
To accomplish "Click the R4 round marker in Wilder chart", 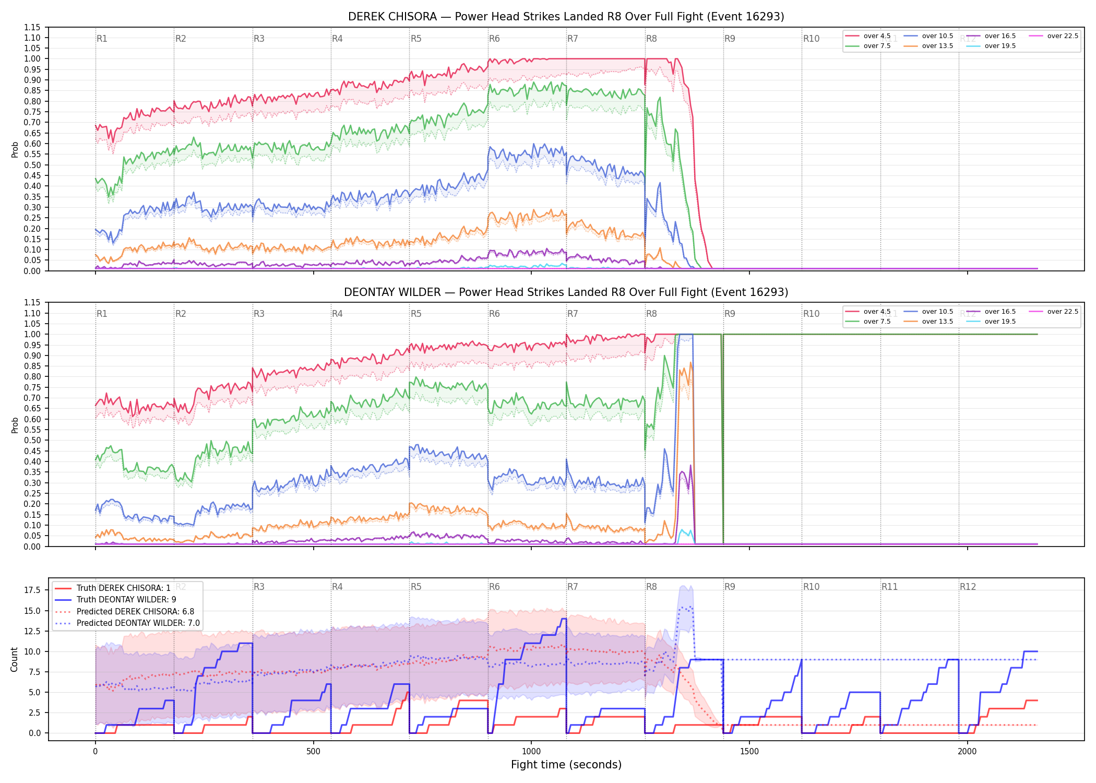I will [337, 314].
